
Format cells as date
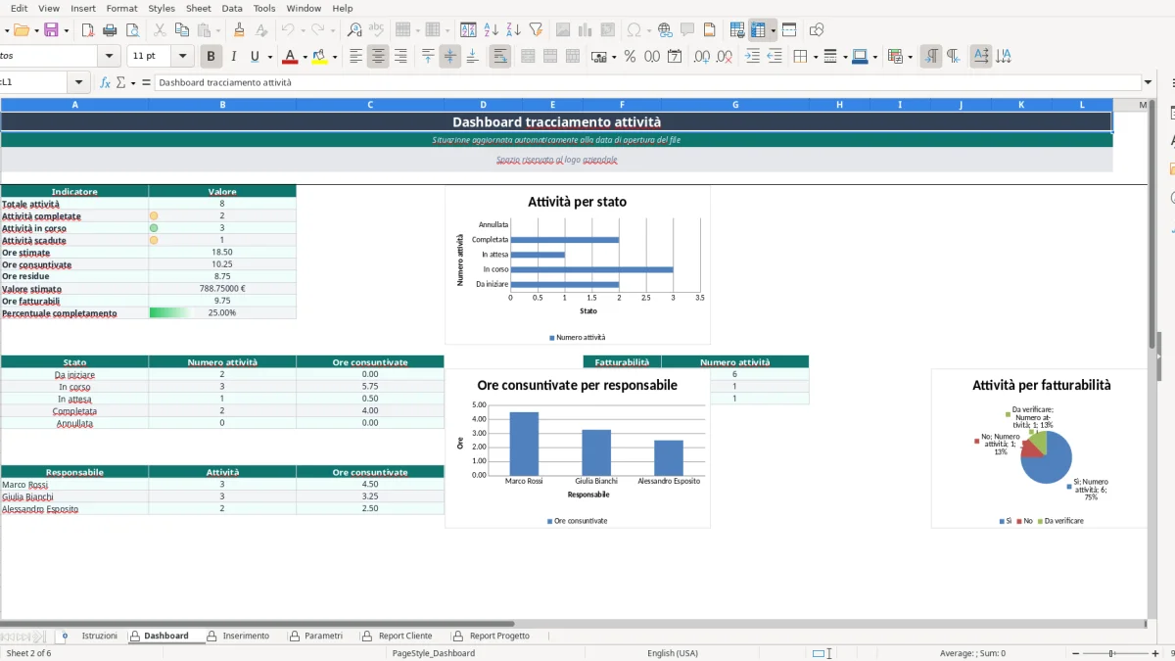coord(675,57)
